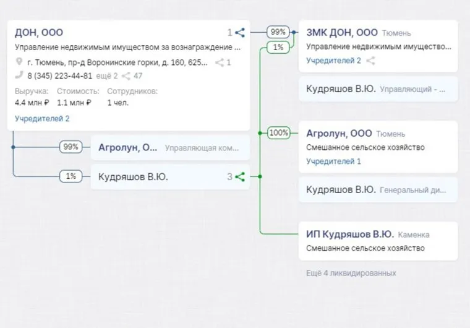Show more phones via 'ещё 2'
The height and width of the screenshot is (328, 470).
pyautogui.click(x=107, y=76)
